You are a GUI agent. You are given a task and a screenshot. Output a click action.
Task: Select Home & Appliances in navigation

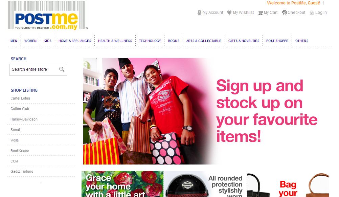75,41
